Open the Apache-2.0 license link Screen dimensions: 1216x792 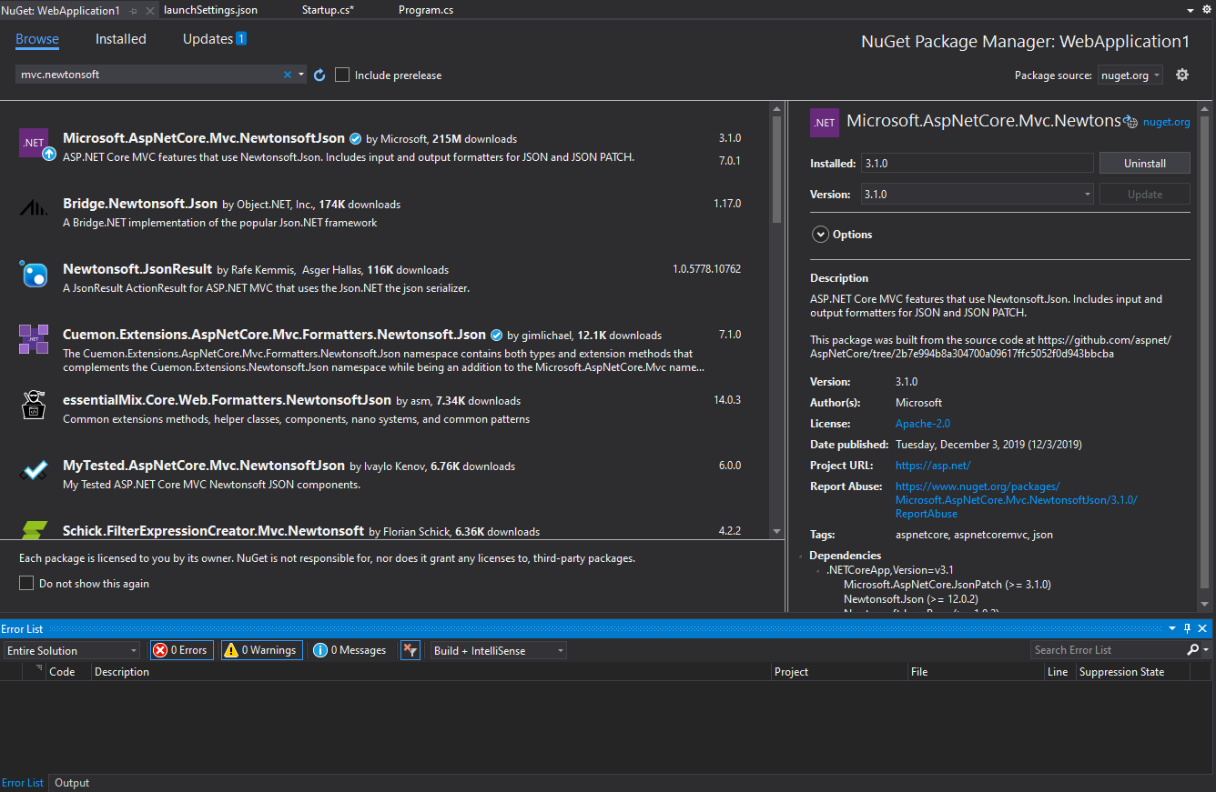click(x=922, y=424)
